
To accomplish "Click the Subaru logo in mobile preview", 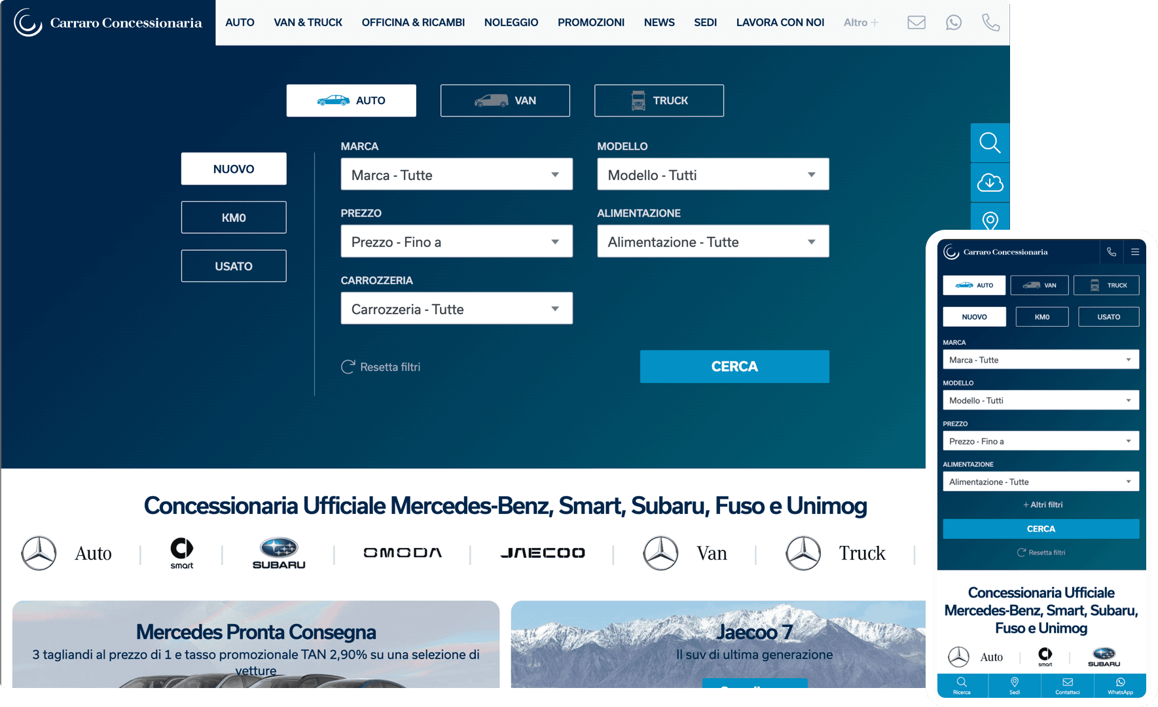I will click(1104, 657).
